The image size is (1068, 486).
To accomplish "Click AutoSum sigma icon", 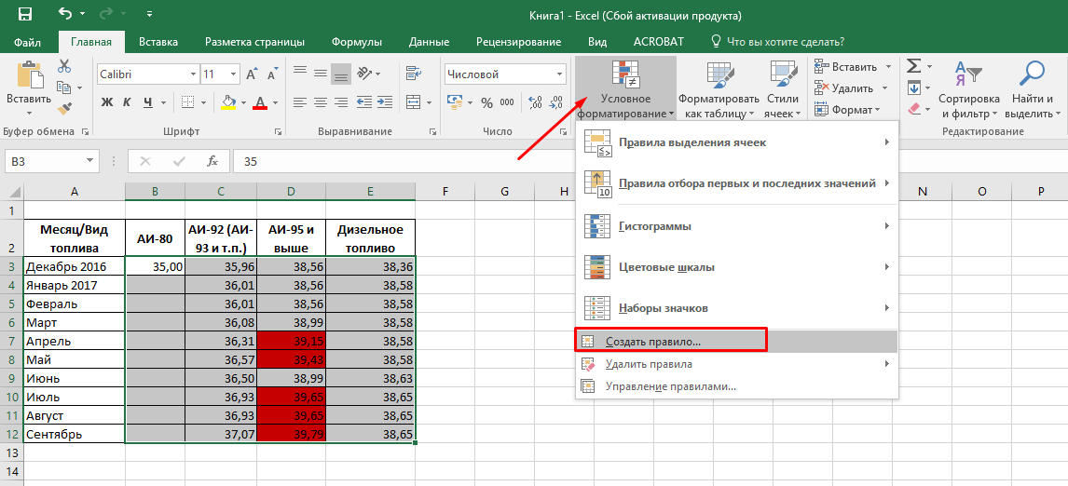I will click(912, 66).
